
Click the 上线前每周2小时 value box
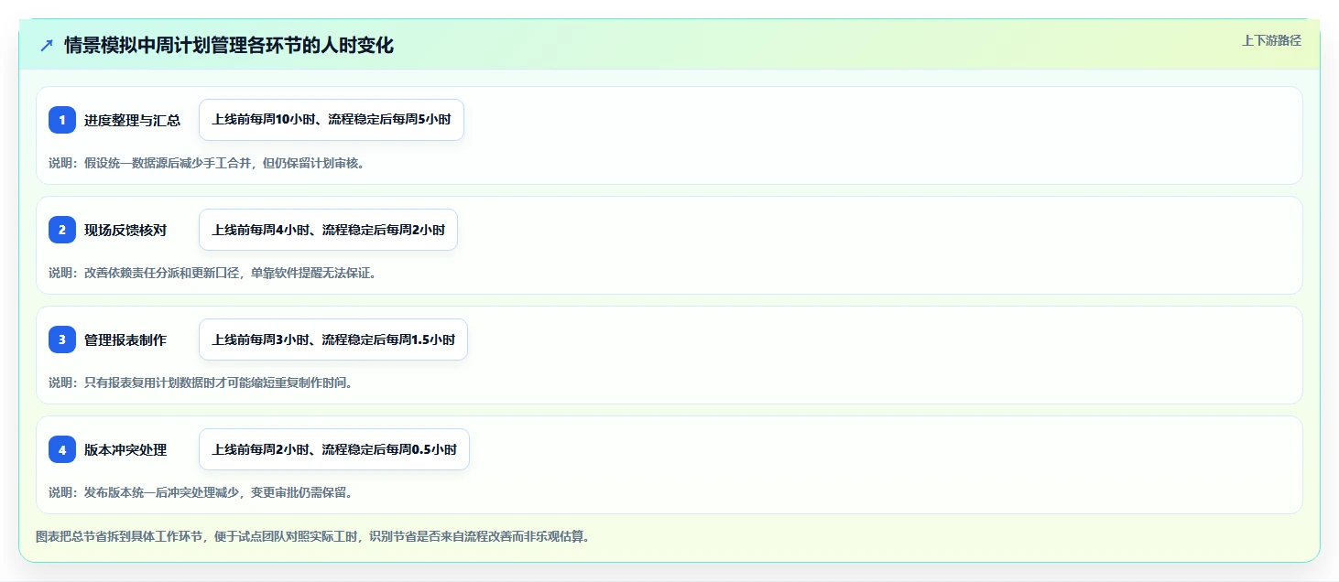tap(334, 449)
